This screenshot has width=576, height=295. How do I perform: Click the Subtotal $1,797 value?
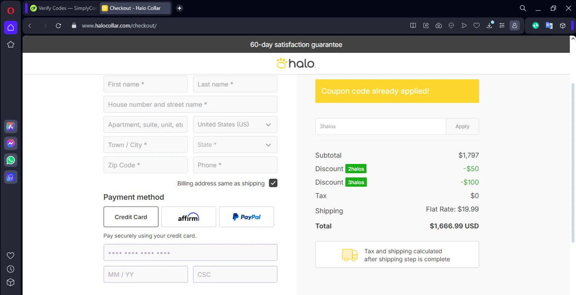tap(468, 155)
